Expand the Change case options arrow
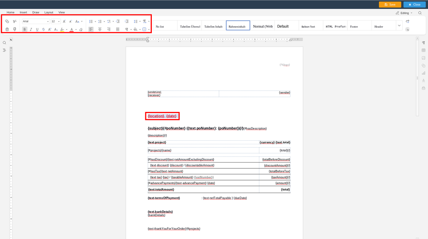Viewport: 428px width, 239px height. point(82,21)
